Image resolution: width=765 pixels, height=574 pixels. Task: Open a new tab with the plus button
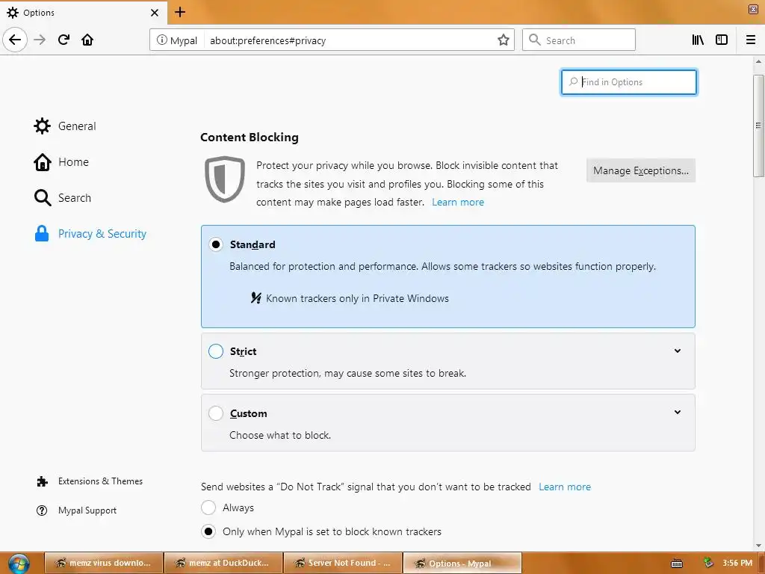[180, 12]
